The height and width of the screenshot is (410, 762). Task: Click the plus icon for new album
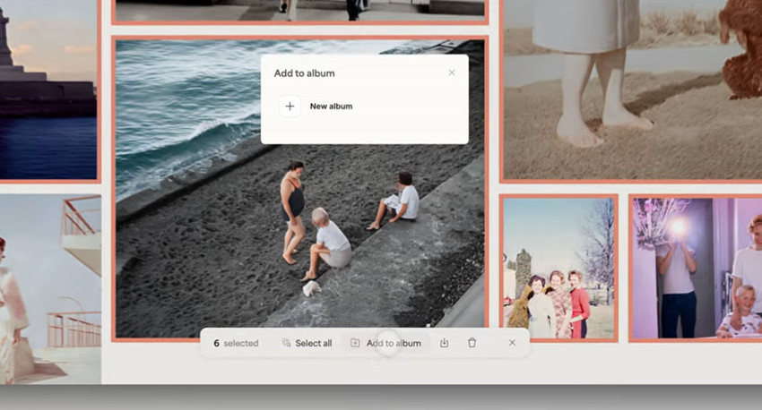290,107
